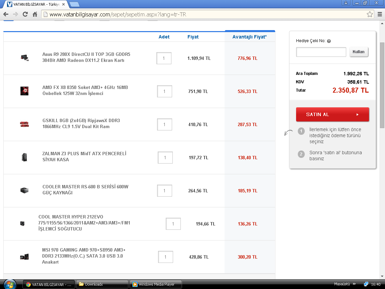
Task: Open Asus R9 280X DirectCU II product link
Action: click(x=86, y=57)
